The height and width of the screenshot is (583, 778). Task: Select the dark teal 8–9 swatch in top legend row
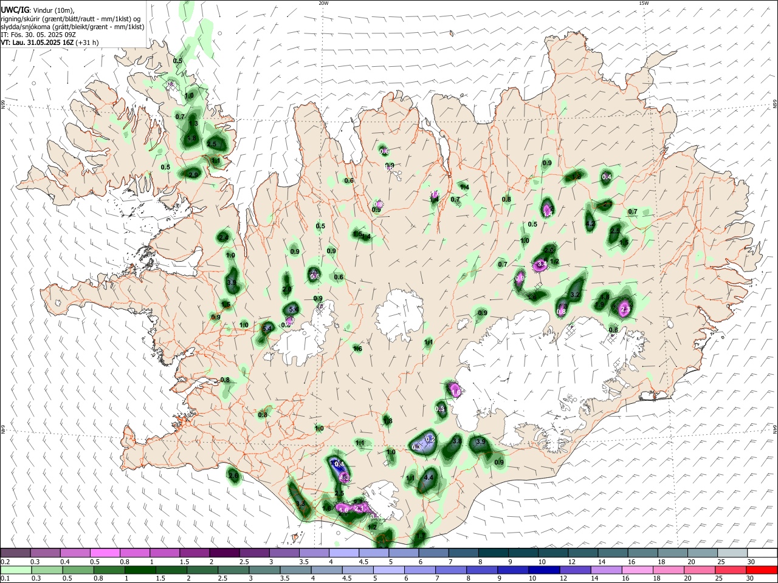pyautogui.click(x=493, y=553)
